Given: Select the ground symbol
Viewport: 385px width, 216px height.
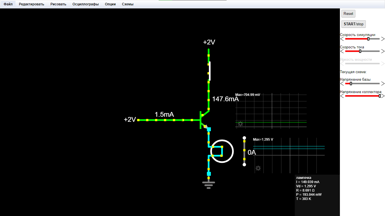Looking at the screenshot, I should pos(209,184).
